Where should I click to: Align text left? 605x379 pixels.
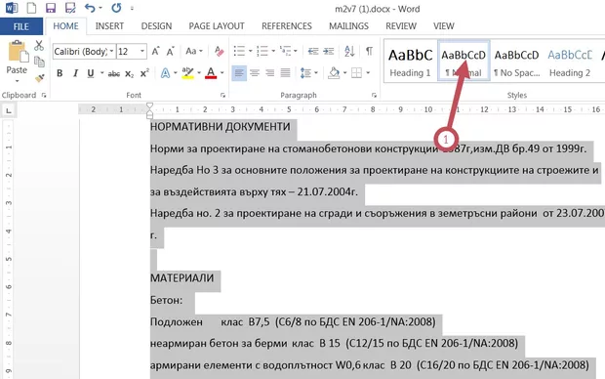239,73
